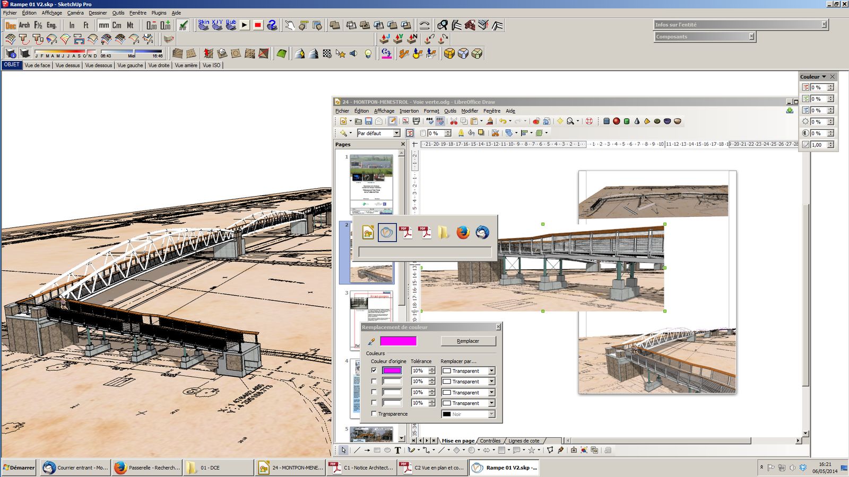Select the Rectangle tool in drawing toolbar
The height and width of the screenshot is (477, 849).
pos(377,450)
